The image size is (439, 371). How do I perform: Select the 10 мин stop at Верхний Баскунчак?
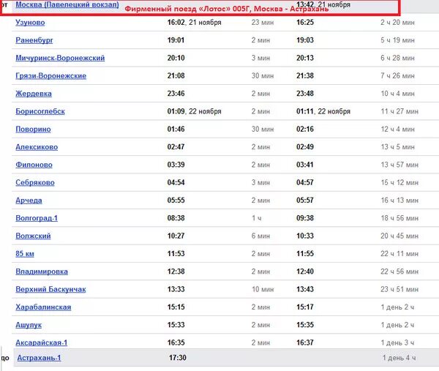[x=263, y=289]
